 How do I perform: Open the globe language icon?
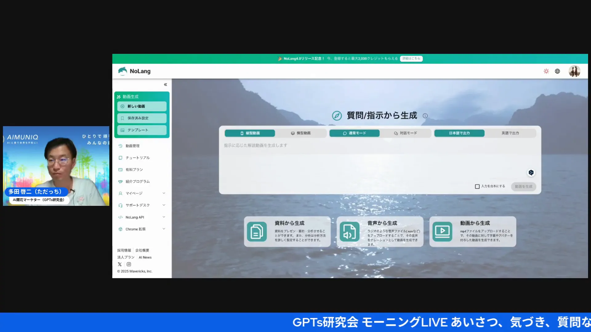point(557,71)
